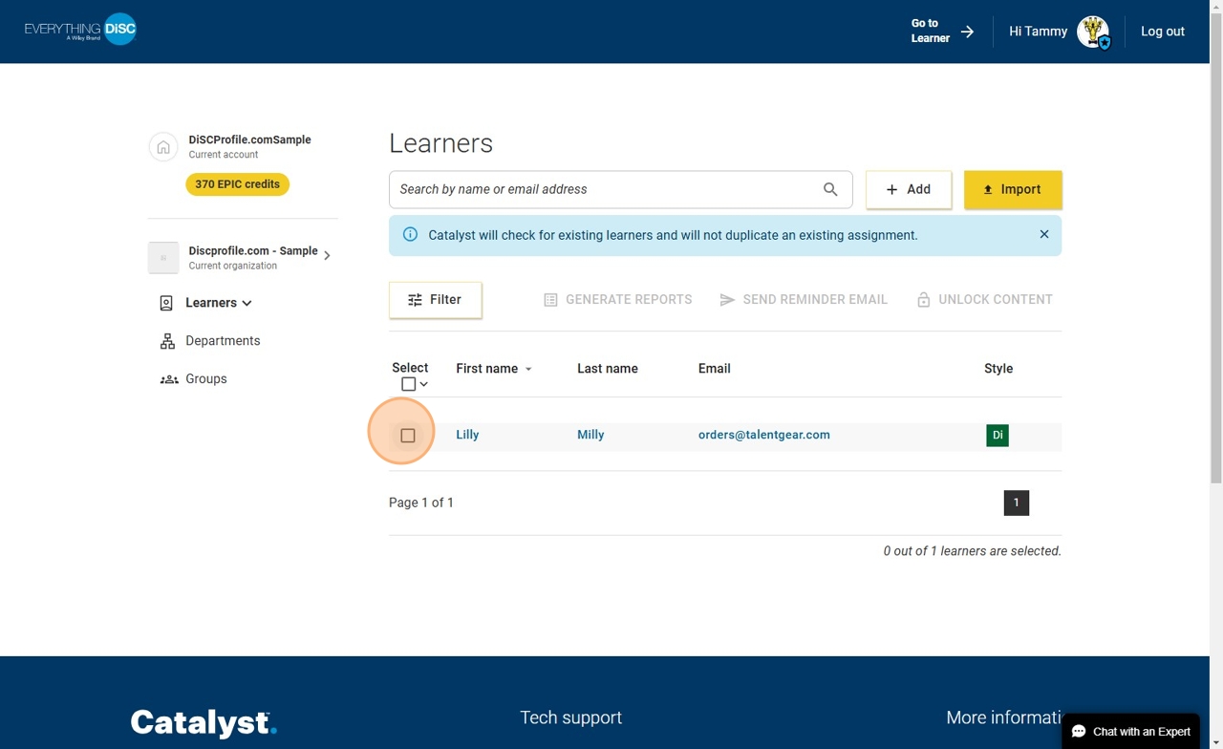The image size is (1223, 749).
Task: Select the checkbox for Lilly Milly
Action: (408, 436)
